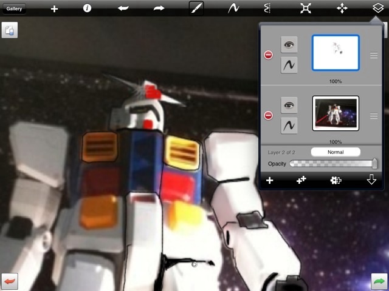This screenshot has width=389, height=291.
Task: Click the sketch layer 100% opacity label
Action: pyautogui.click(x=336, y=81)
